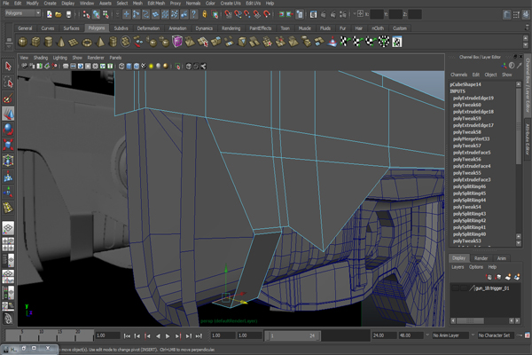The image size is (532, 355).
Task: Create a polygon cylinder from the shelf
Action: [x=49, y=42]
